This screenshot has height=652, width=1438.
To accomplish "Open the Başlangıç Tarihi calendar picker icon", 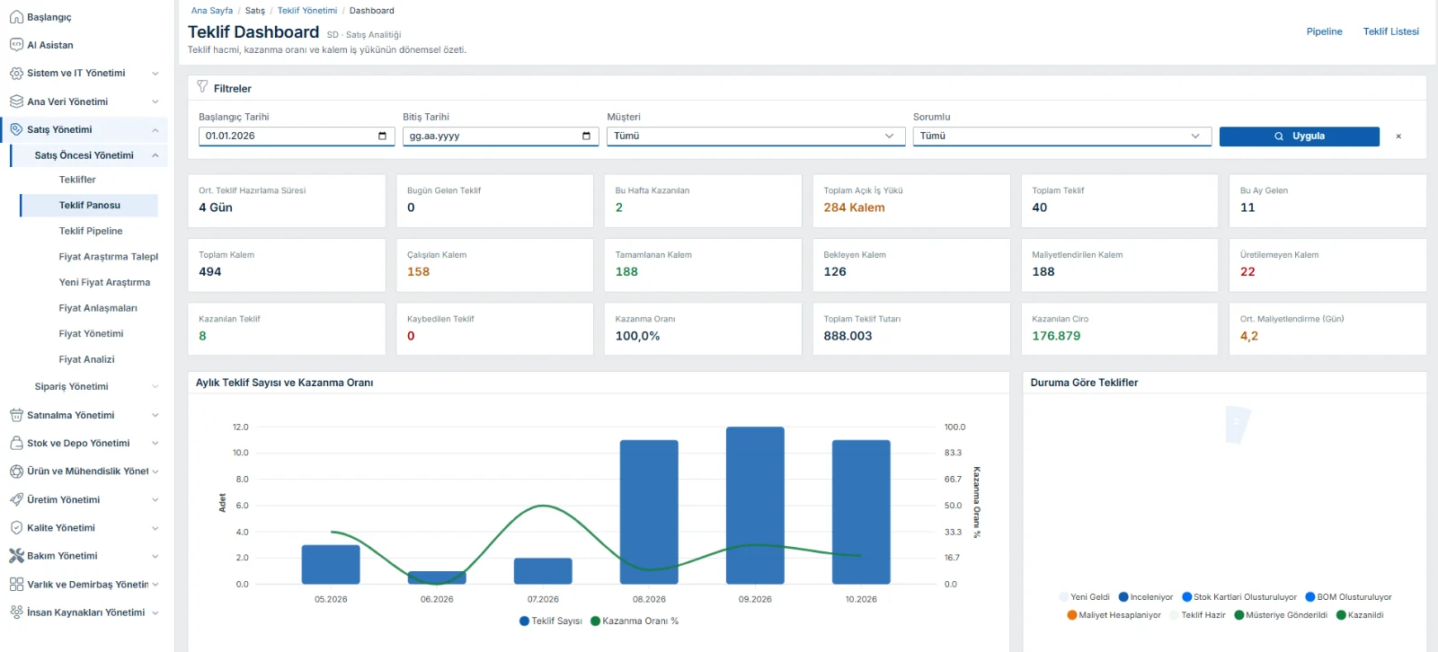I will (382, 136).
